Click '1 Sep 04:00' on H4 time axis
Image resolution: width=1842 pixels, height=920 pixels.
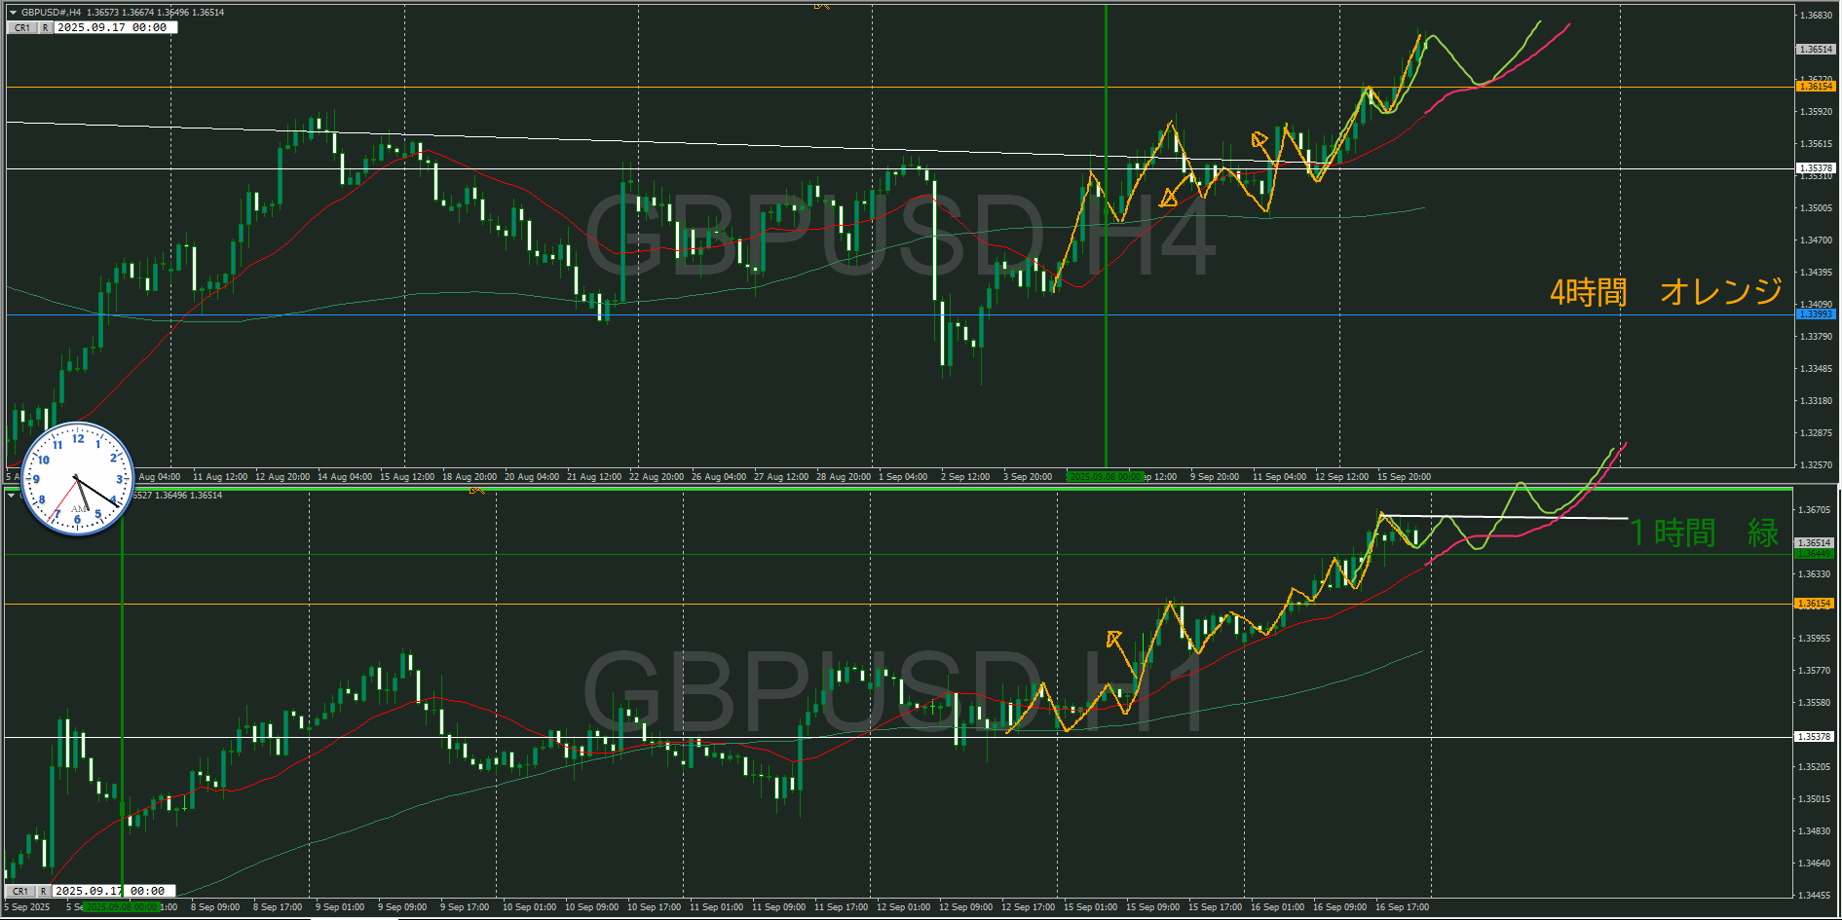click(903, 477)
